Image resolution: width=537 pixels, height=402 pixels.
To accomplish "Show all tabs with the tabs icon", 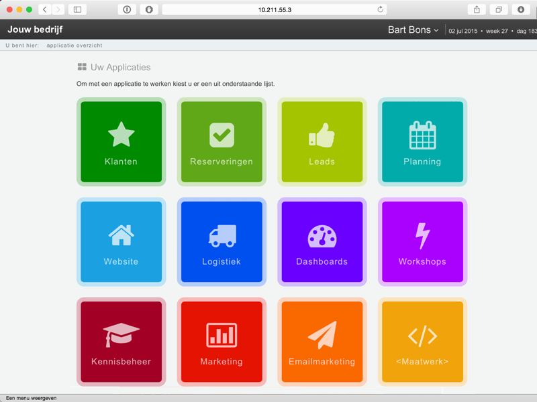I will (499, 9).
